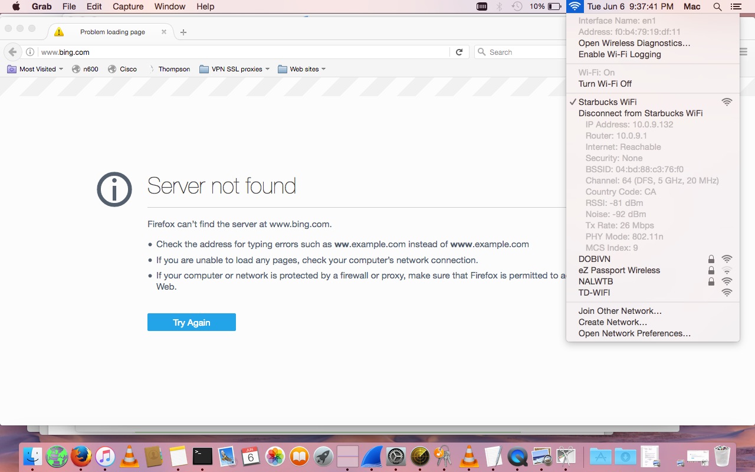Open the Window menu
Screen dimensions: 755x472
pos(170,6)
